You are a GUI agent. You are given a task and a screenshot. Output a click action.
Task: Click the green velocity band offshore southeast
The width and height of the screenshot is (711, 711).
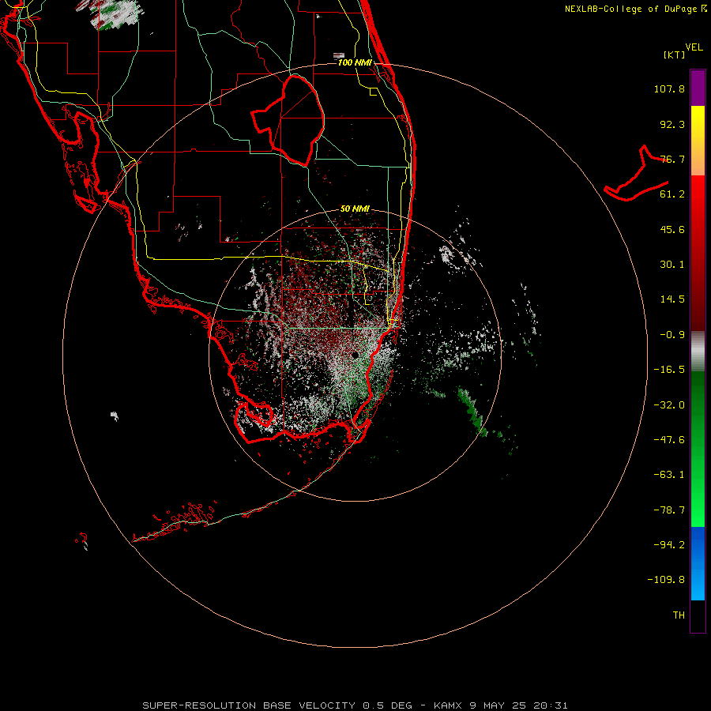[x=472, y=412]
